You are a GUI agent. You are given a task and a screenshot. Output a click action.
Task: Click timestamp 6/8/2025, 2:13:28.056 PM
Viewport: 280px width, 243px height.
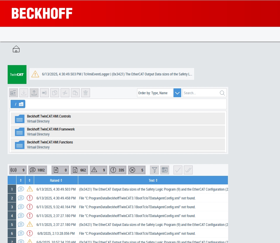(x=56, y=233)
